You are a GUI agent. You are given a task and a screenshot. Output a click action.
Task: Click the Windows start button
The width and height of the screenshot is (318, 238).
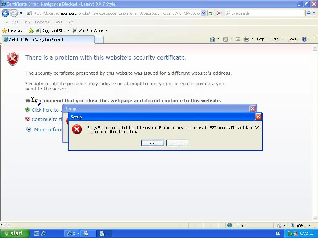pyautogui.click(x=14, y=234)
